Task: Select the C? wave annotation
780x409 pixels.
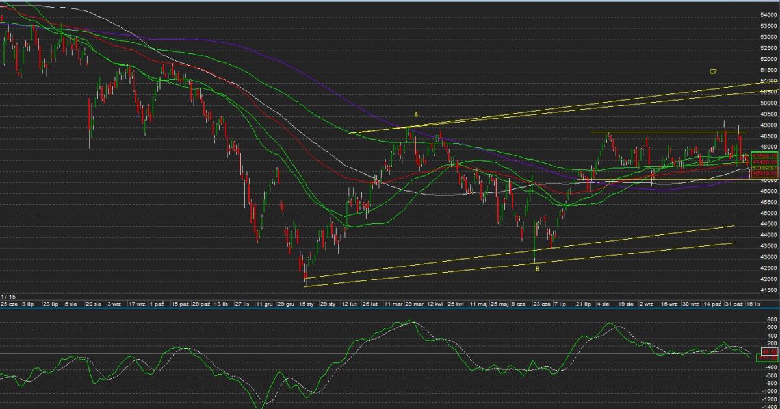Action: point(712,71)
